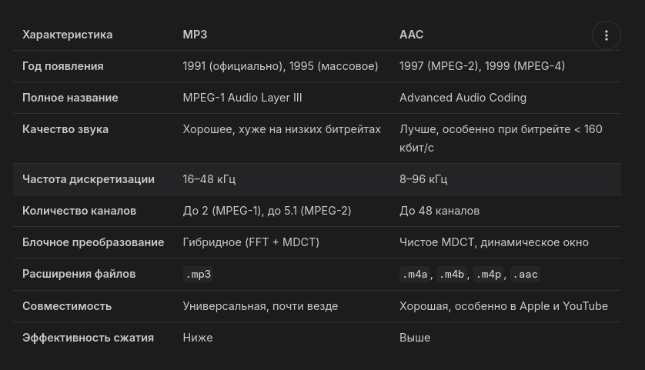645x370 pixels.
Task: Click the Год появления row label
Action: pos(62,66)
